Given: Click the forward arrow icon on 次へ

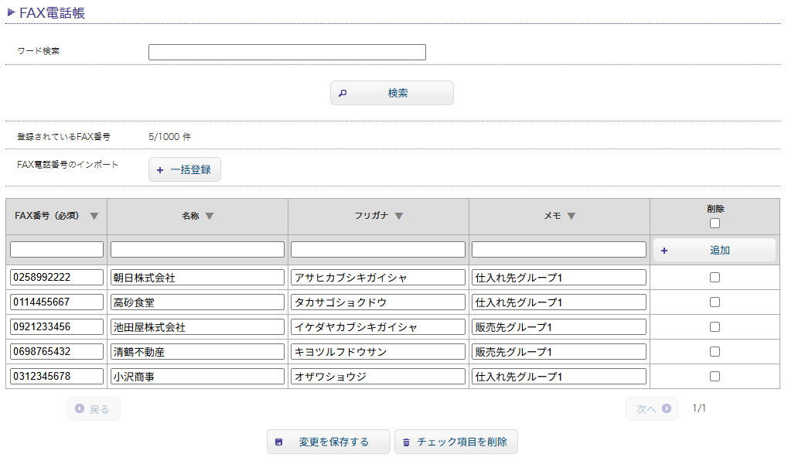Looking at the screenshot, I should (x=666, y=408).
